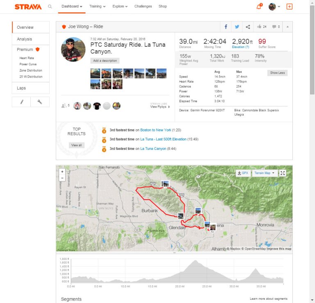Click the pencil edit icon

coord(22,102)
